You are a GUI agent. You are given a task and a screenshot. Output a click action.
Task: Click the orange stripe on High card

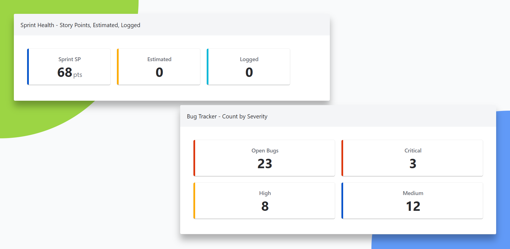[194, 201]
